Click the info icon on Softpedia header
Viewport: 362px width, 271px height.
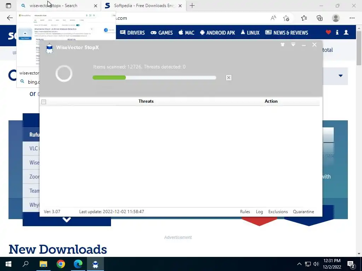tap(337, 32)
